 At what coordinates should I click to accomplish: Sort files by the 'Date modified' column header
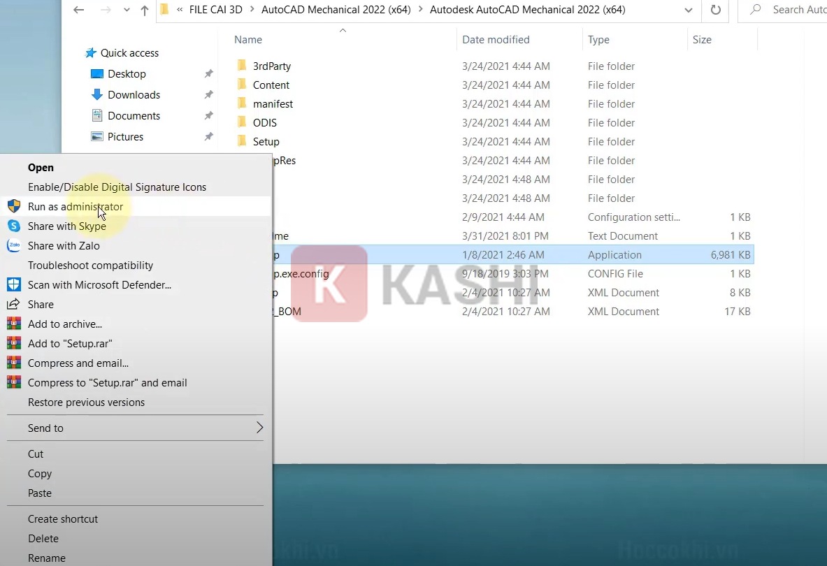pos(496,39)
